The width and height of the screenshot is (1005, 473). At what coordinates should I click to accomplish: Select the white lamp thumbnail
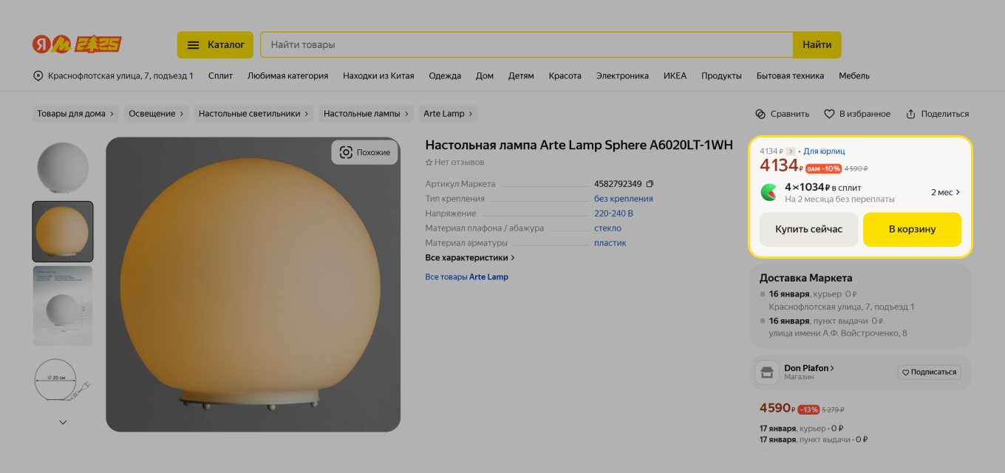point(63,169)
